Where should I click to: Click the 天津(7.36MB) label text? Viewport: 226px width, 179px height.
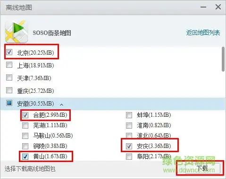pyautogui.click(x=34, y=78)
